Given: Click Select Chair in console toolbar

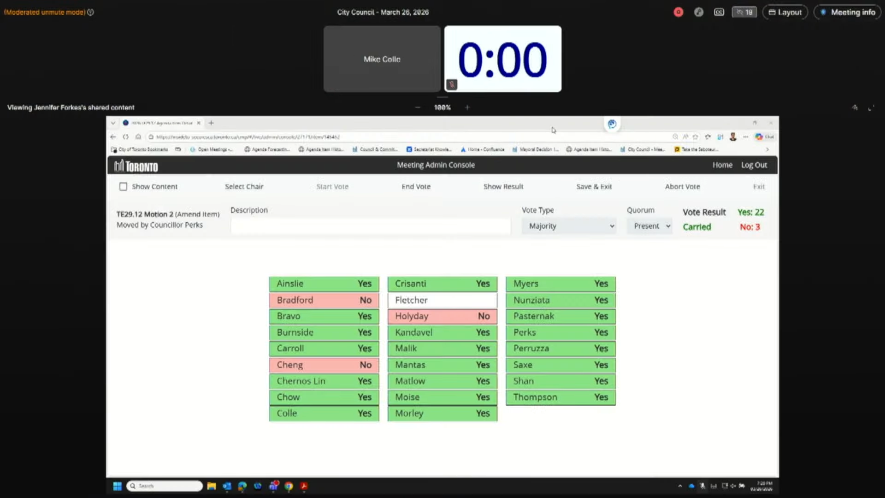Looking at the screenshot, I should point(244,187).
